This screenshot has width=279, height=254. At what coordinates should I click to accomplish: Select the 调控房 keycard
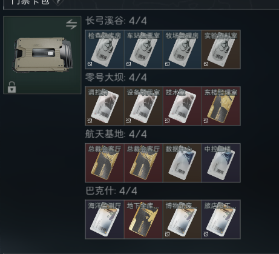click(105, 106)
